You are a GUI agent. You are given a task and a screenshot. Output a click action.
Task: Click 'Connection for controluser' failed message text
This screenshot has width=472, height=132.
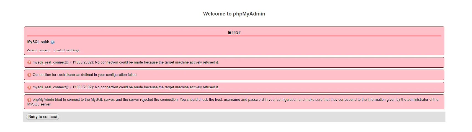[85, 75]
